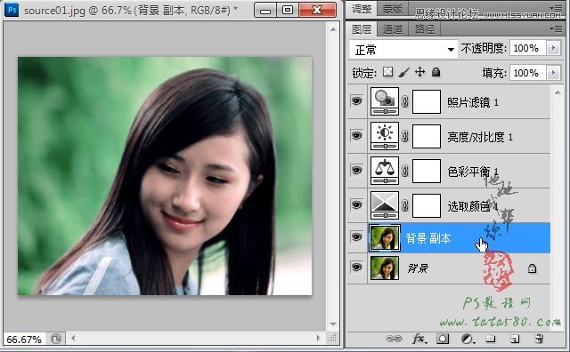
Task: Open the blend mode 正常 dropdown
Action: pos(403,50)
